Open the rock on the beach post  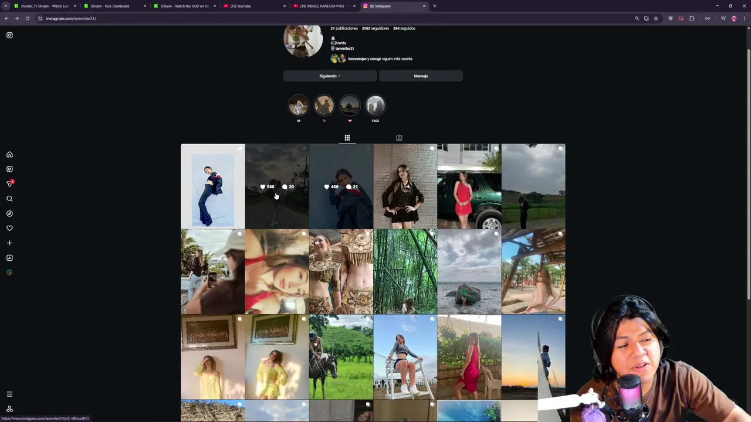click(469, 271)
